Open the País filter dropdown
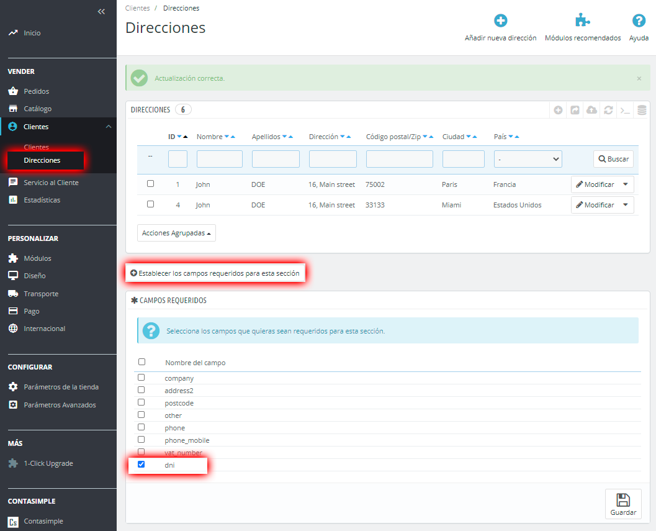The width and height of the screenshot is (656, 531). [x=528, y=159]
